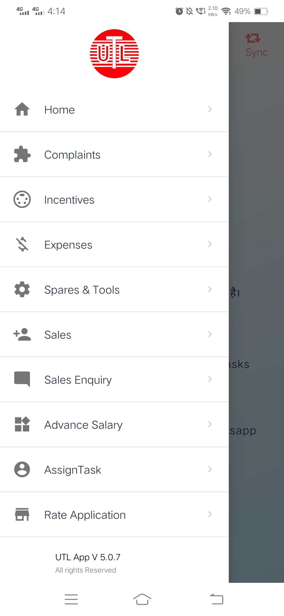Tap the Rate Application store icon
The image size is (284, 616).
pos(22,514)
